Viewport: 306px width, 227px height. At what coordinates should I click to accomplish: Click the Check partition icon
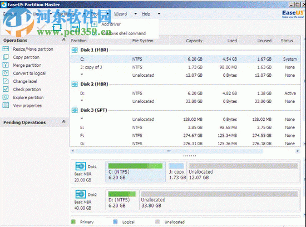6,89
